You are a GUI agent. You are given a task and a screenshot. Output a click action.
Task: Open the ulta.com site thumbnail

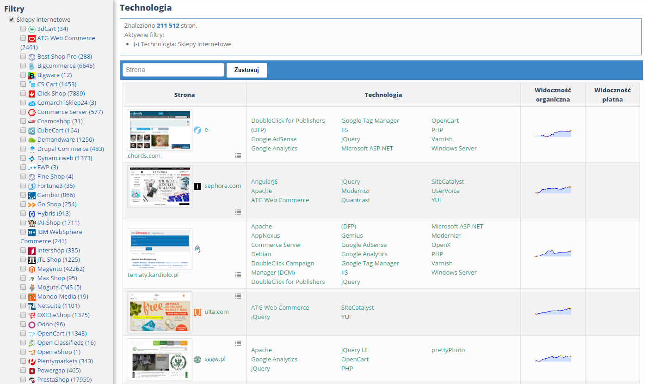coord(160,312)
